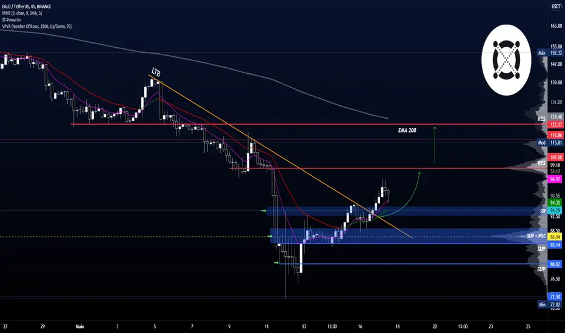Click the blue 85.14 price tag
Image resolution: width=565 pixels, height=333 pixels.
(x=555, y=245)
